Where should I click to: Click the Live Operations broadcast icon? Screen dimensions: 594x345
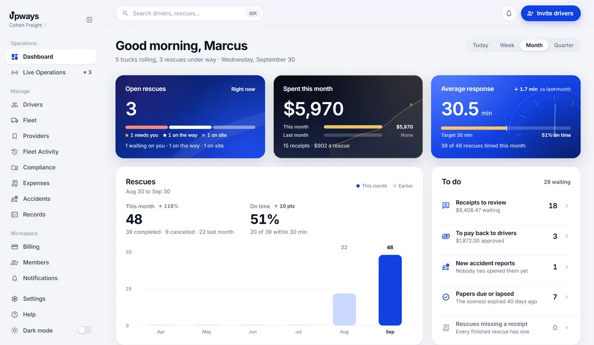15,73
